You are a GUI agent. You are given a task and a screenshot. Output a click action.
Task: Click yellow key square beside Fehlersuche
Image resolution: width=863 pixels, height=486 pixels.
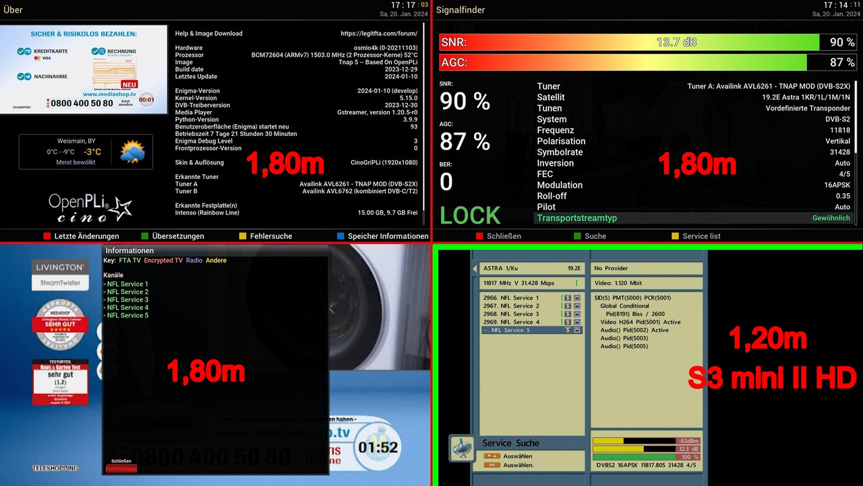tap(243, 236)
